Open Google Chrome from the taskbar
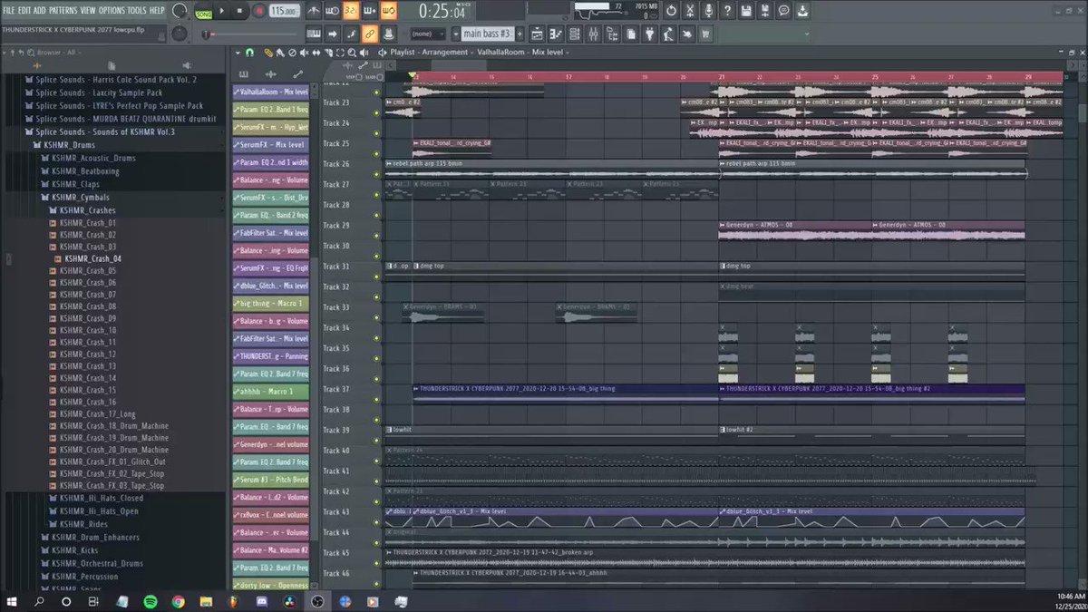 pos(178,601)
